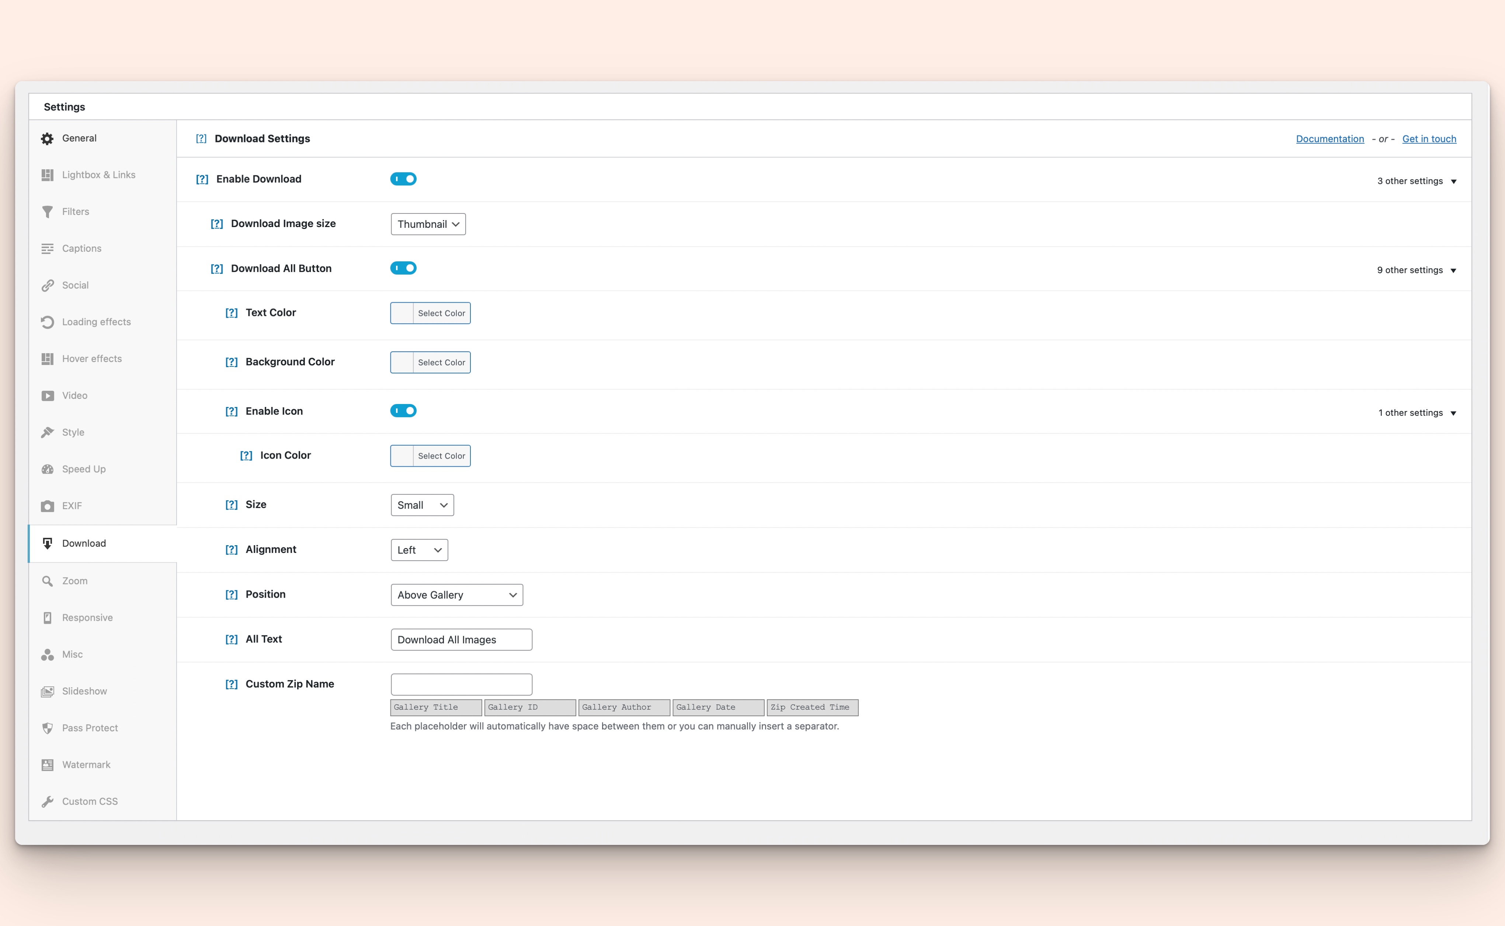Open help [?] next to Download All Button
The image size is (1505, 926).
[x=217, y=268]
